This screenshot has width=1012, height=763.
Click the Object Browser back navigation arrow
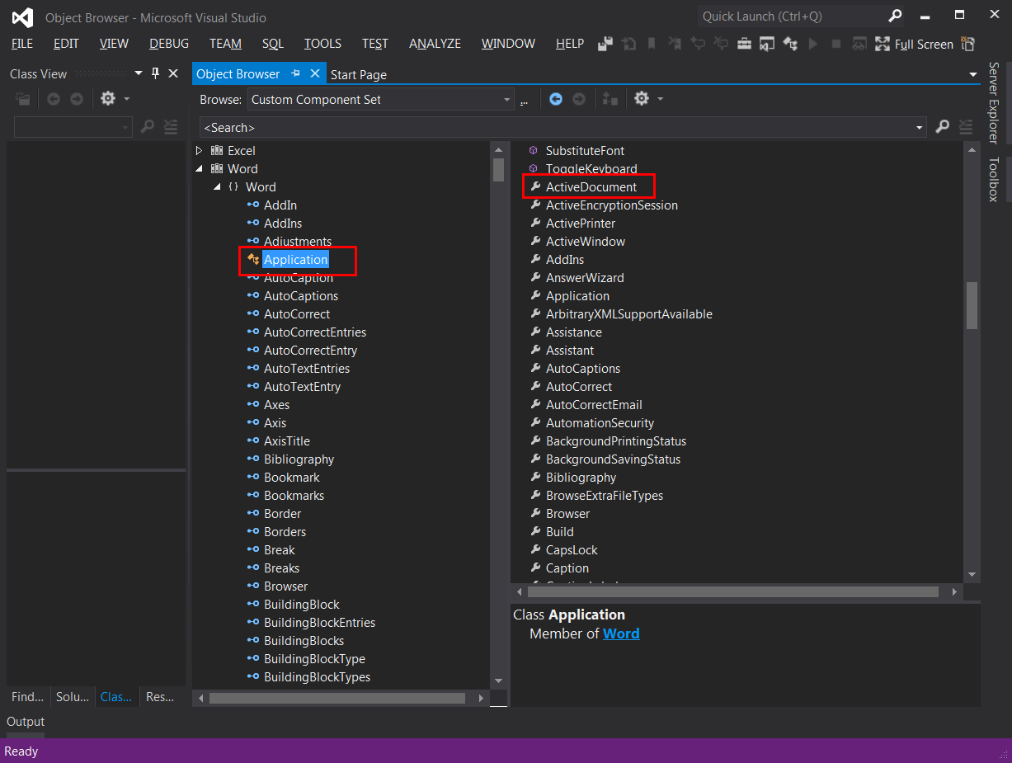[x=556, y=99]
